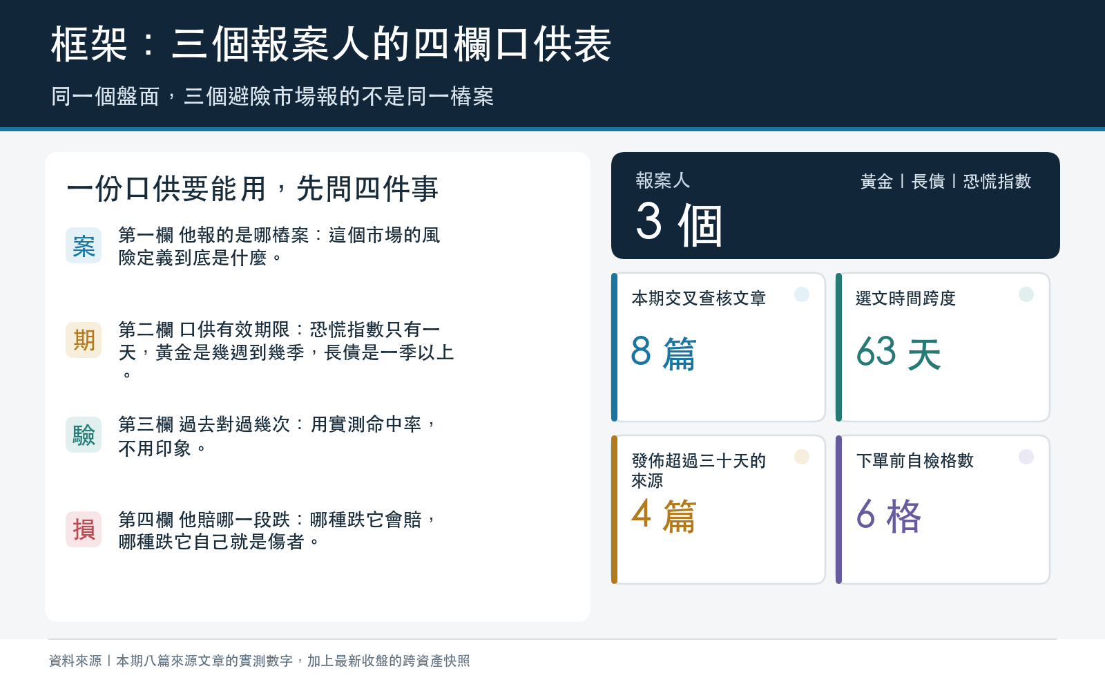Click the 黃金丨長債丨恐慌指數 text
This screenshot has height=691, width=1105.
(945, 181)
